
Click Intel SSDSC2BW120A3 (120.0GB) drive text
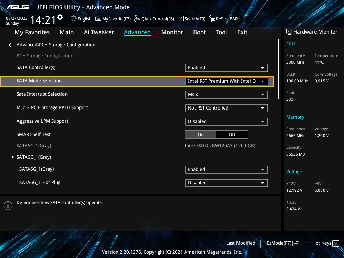click(x=220, y=146)
